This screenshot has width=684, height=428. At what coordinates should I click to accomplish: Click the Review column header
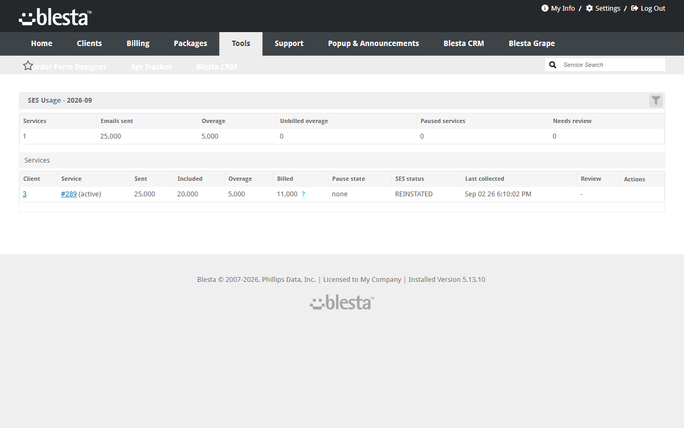tap(591, 179)
